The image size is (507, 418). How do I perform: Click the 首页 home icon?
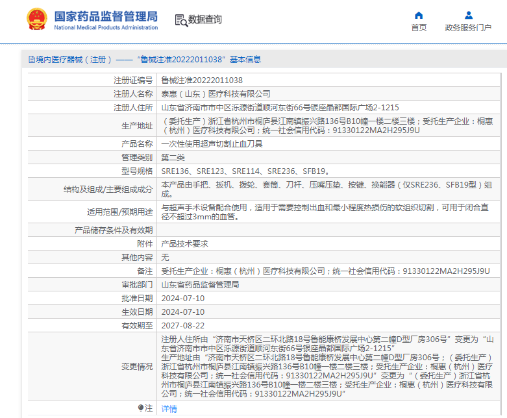419,15
